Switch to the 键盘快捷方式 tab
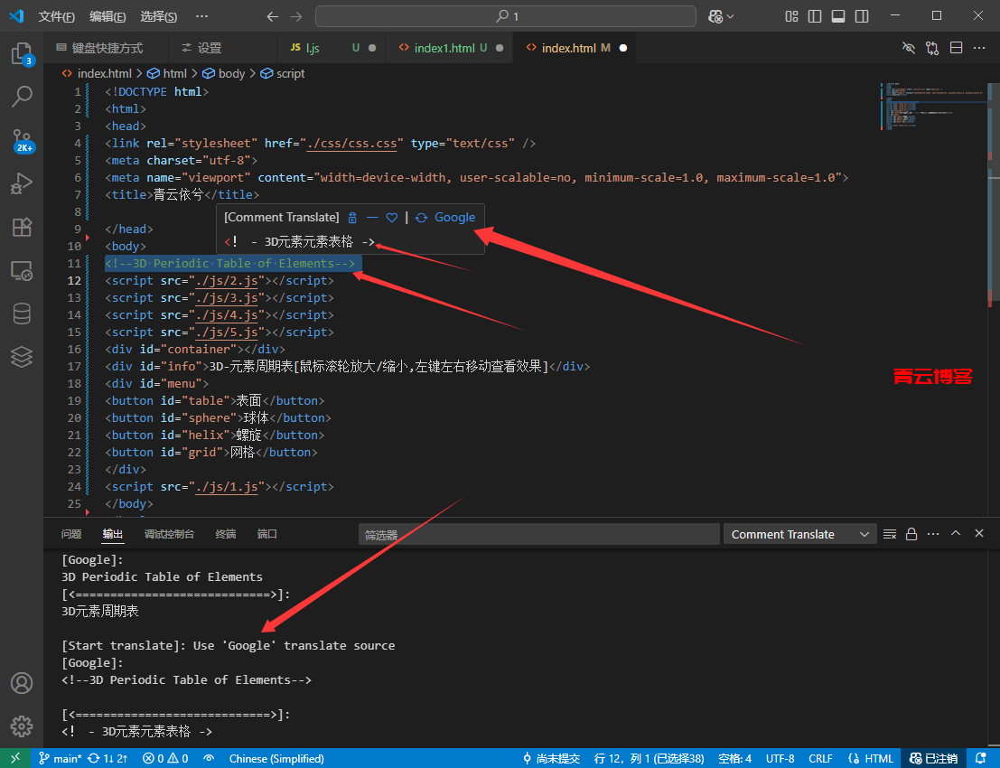 pos(106,48)
